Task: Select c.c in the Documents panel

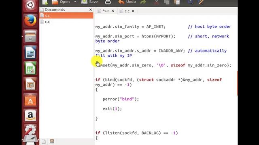Action: click(x=66, y=22)
